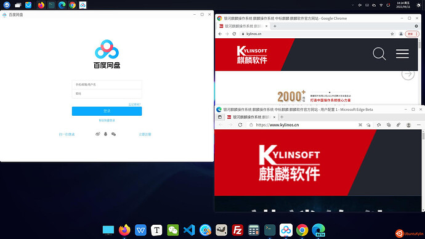425x239 pixels.
Task: Open the search magnifier on Kylinsoft page in Chrome
Action: [x=379, y=54]
